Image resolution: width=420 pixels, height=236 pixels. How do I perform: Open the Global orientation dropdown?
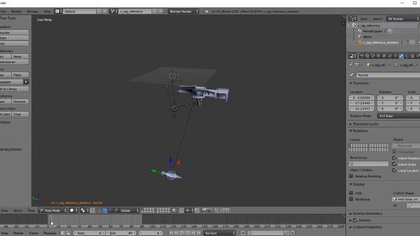click(x=130, y=210)
